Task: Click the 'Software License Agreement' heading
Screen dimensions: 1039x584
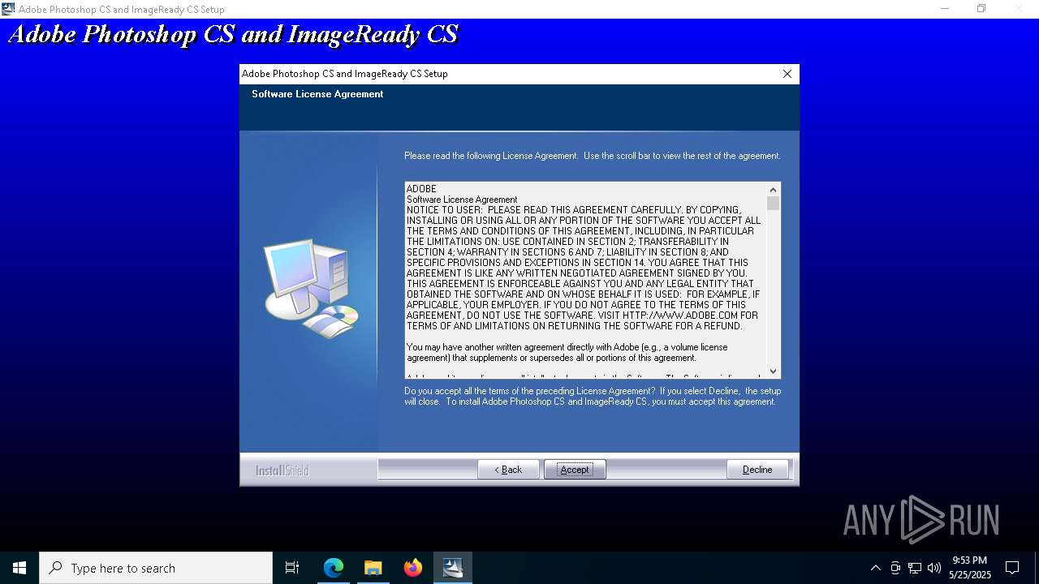Action: (x=317, y=94)
